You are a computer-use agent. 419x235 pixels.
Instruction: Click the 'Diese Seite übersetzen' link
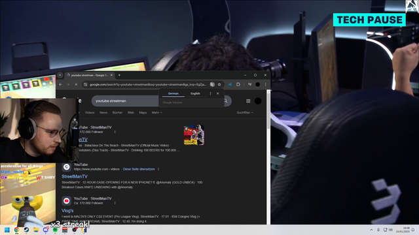[x=139, y=169]
